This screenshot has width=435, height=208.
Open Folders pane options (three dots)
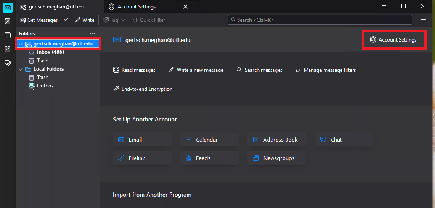pos(93,33)
